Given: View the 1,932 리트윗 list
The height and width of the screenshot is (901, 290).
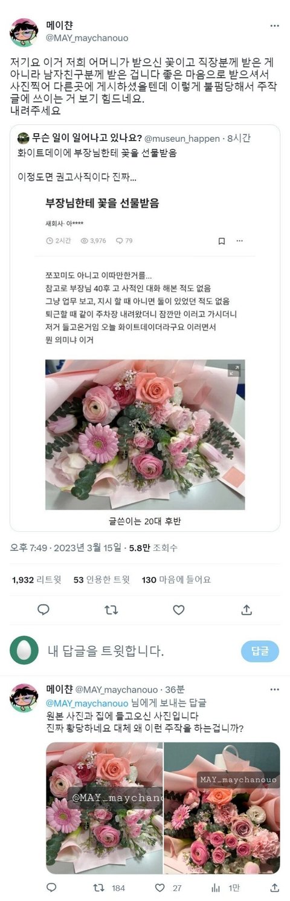Looking at the screenshot, I should point(37,580).
